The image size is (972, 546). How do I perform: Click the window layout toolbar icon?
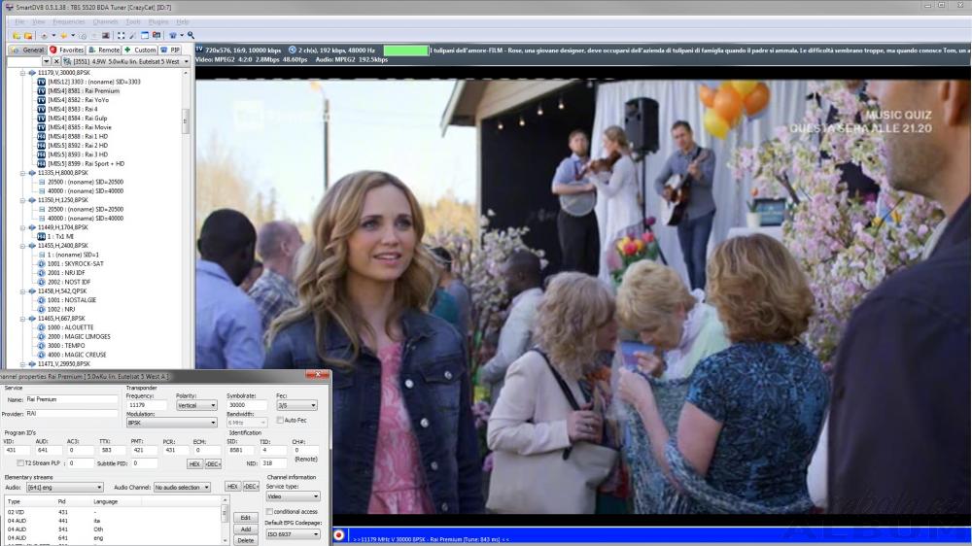coord(145,35)
